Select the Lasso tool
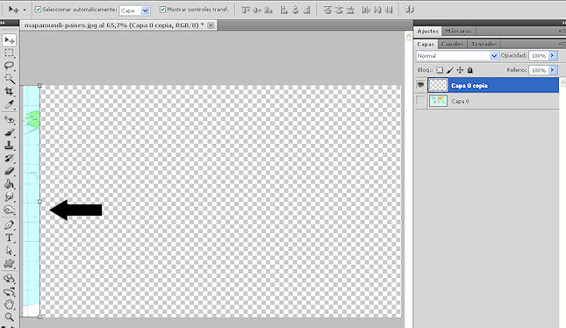Image resolution: width=566 pixels, height=328 pixels. pos(9,66)
